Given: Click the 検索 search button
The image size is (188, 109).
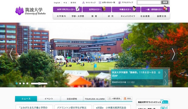Looking at the screenshot, I should (x=165, y=2).
